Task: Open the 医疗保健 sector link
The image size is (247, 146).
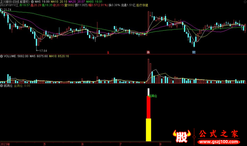Action: click(x=142, y=5)
